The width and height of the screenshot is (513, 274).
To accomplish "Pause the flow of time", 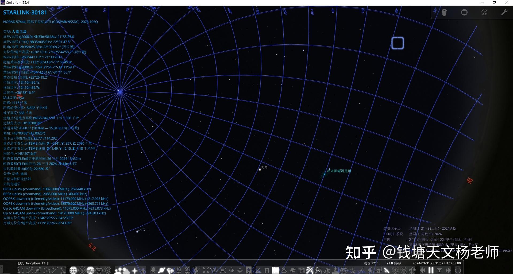I will (x=431, y=270).
